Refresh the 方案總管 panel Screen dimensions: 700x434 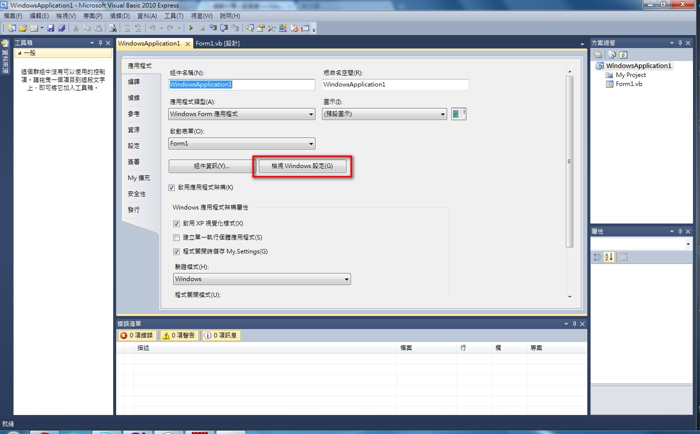pyautogui.click(x=623, y=54)
